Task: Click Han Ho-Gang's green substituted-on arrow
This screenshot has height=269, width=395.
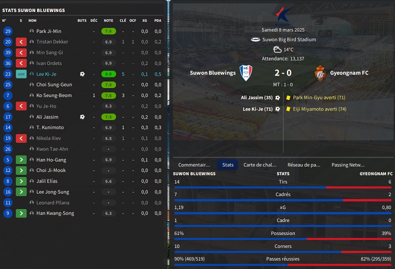Action: pyautogui.click(x=21, y=160)
